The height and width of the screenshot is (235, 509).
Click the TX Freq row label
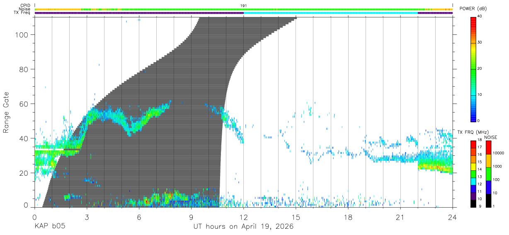click(22, 13)
